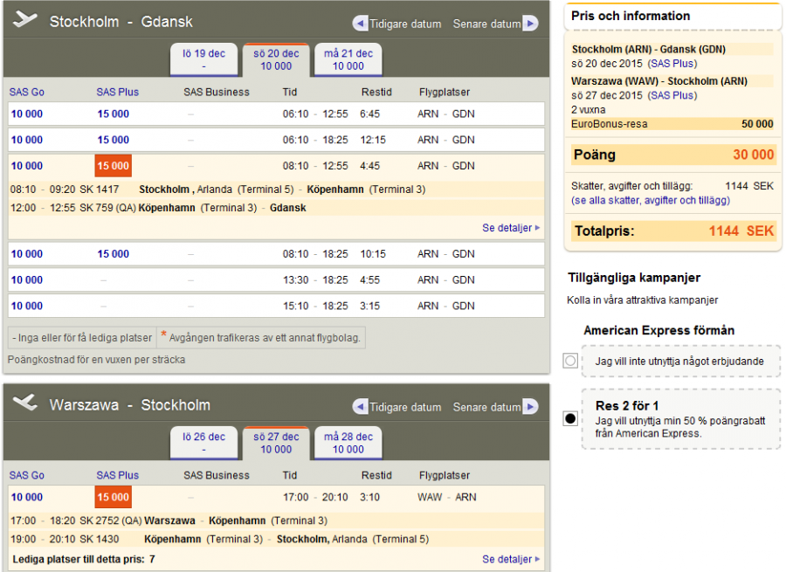Switch to lö 19 dec date tab
Image resolution: width=786 pixels, height=572 pixels.
tap(203, 59)
